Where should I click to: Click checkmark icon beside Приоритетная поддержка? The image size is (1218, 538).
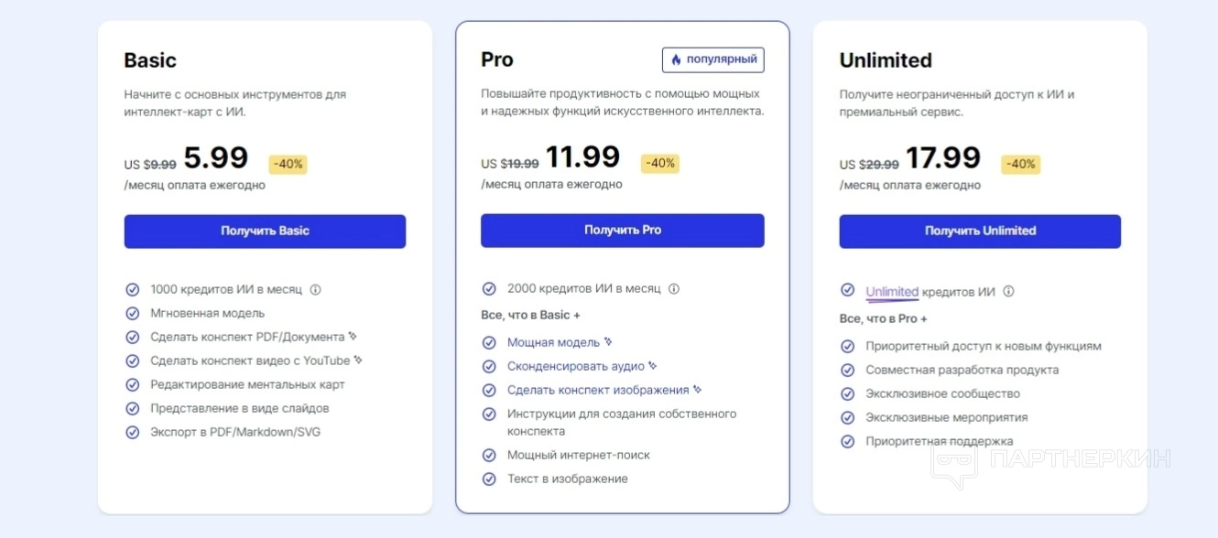click(x=847, y=442)
